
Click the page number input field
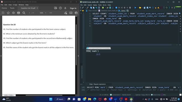(29, 13)
